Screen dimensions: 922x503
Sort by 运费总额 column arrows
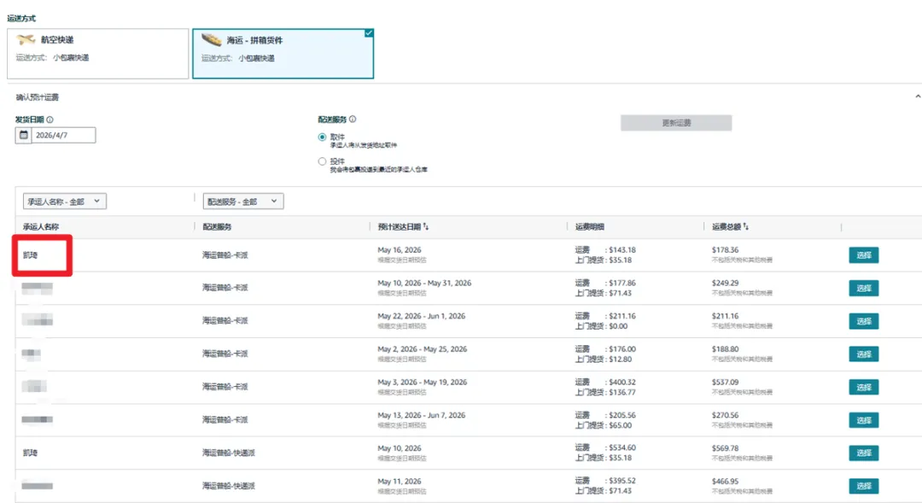point(745,226)
